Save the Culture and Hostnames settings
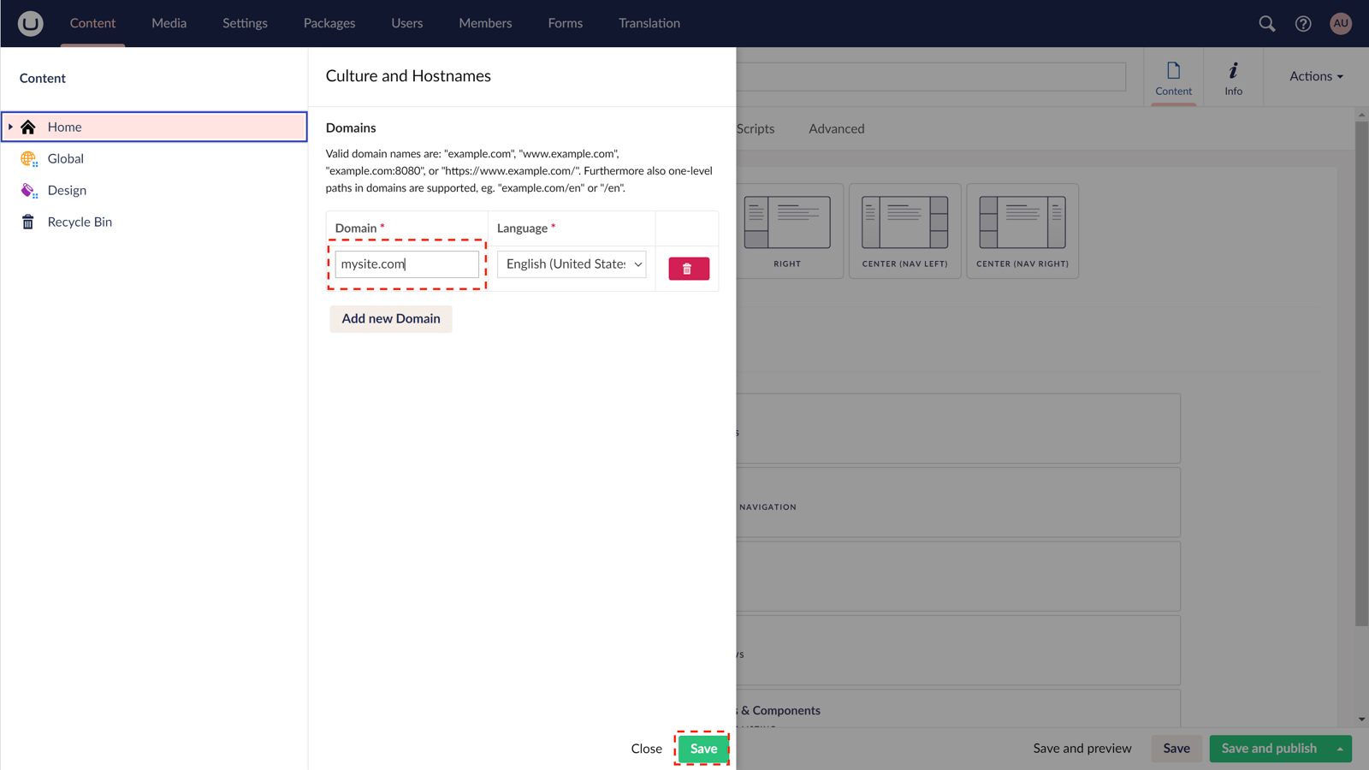Viewport: 1369px width, 770px height. tap(702, 748)
